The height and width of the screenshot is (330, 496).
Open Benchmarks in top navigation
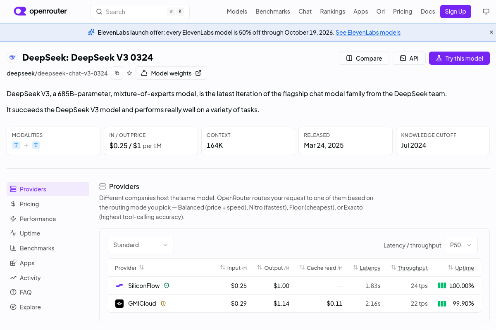point(273,12)
